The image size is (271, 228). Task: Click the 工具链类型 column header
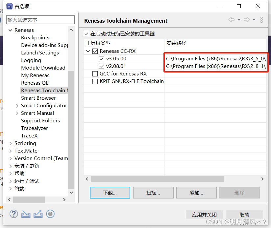(124, 43)
